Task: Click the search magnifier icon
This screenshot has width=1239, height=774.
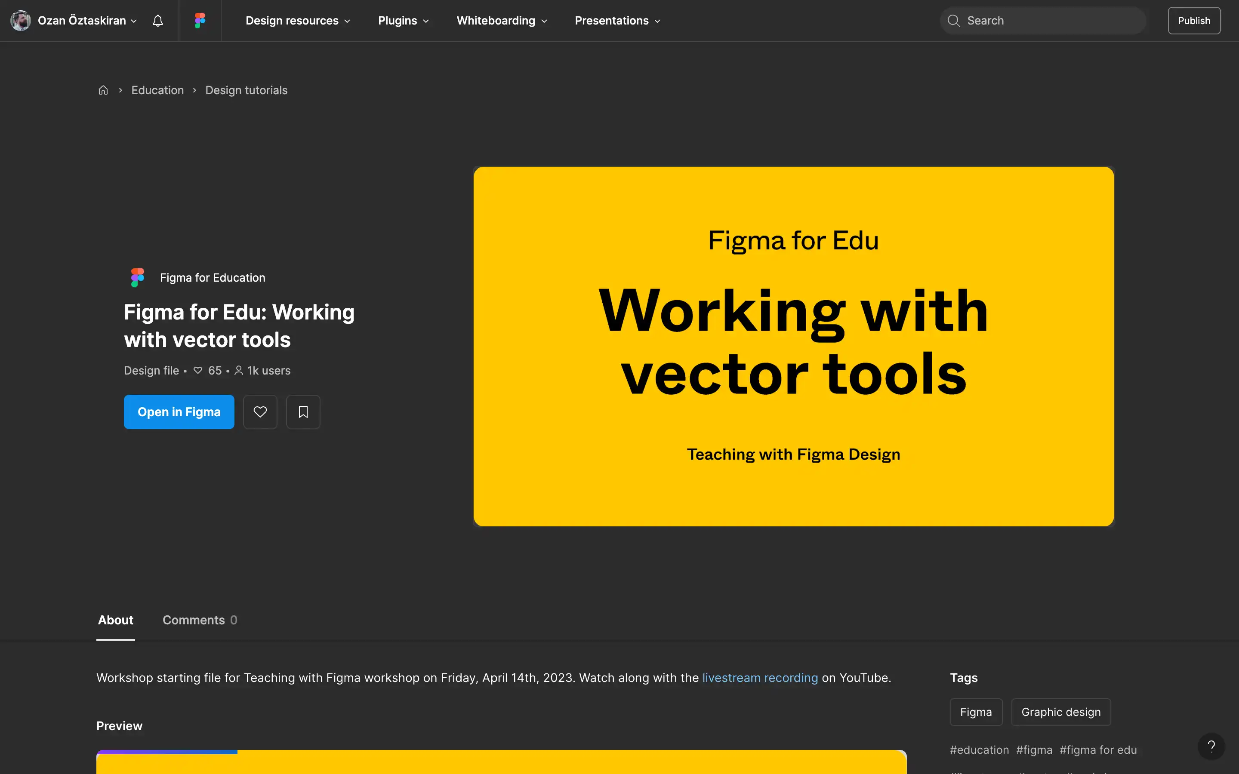Action: pyautogui.click(x=953, y=21)
